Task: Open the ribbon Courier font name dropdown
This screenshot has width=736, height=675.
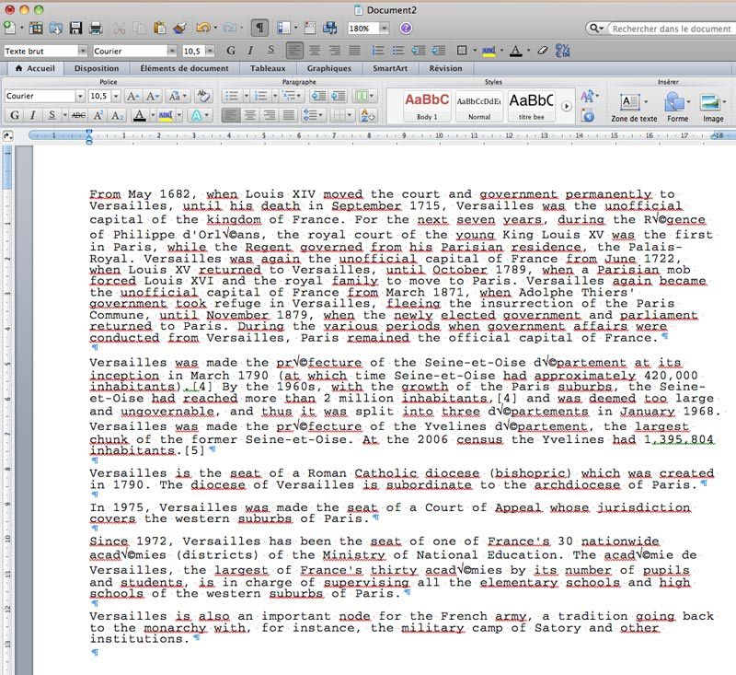Action: pos(80,96)
